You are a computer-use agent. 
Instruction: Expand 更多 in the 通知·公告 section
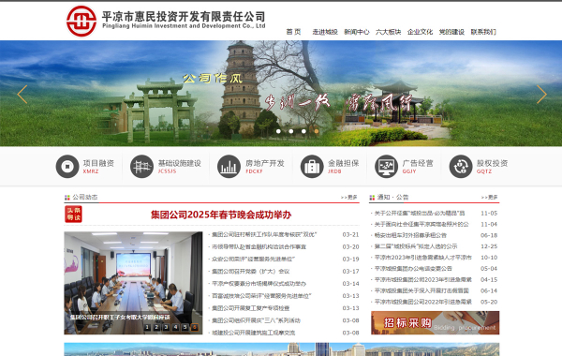tap(489, 197)
